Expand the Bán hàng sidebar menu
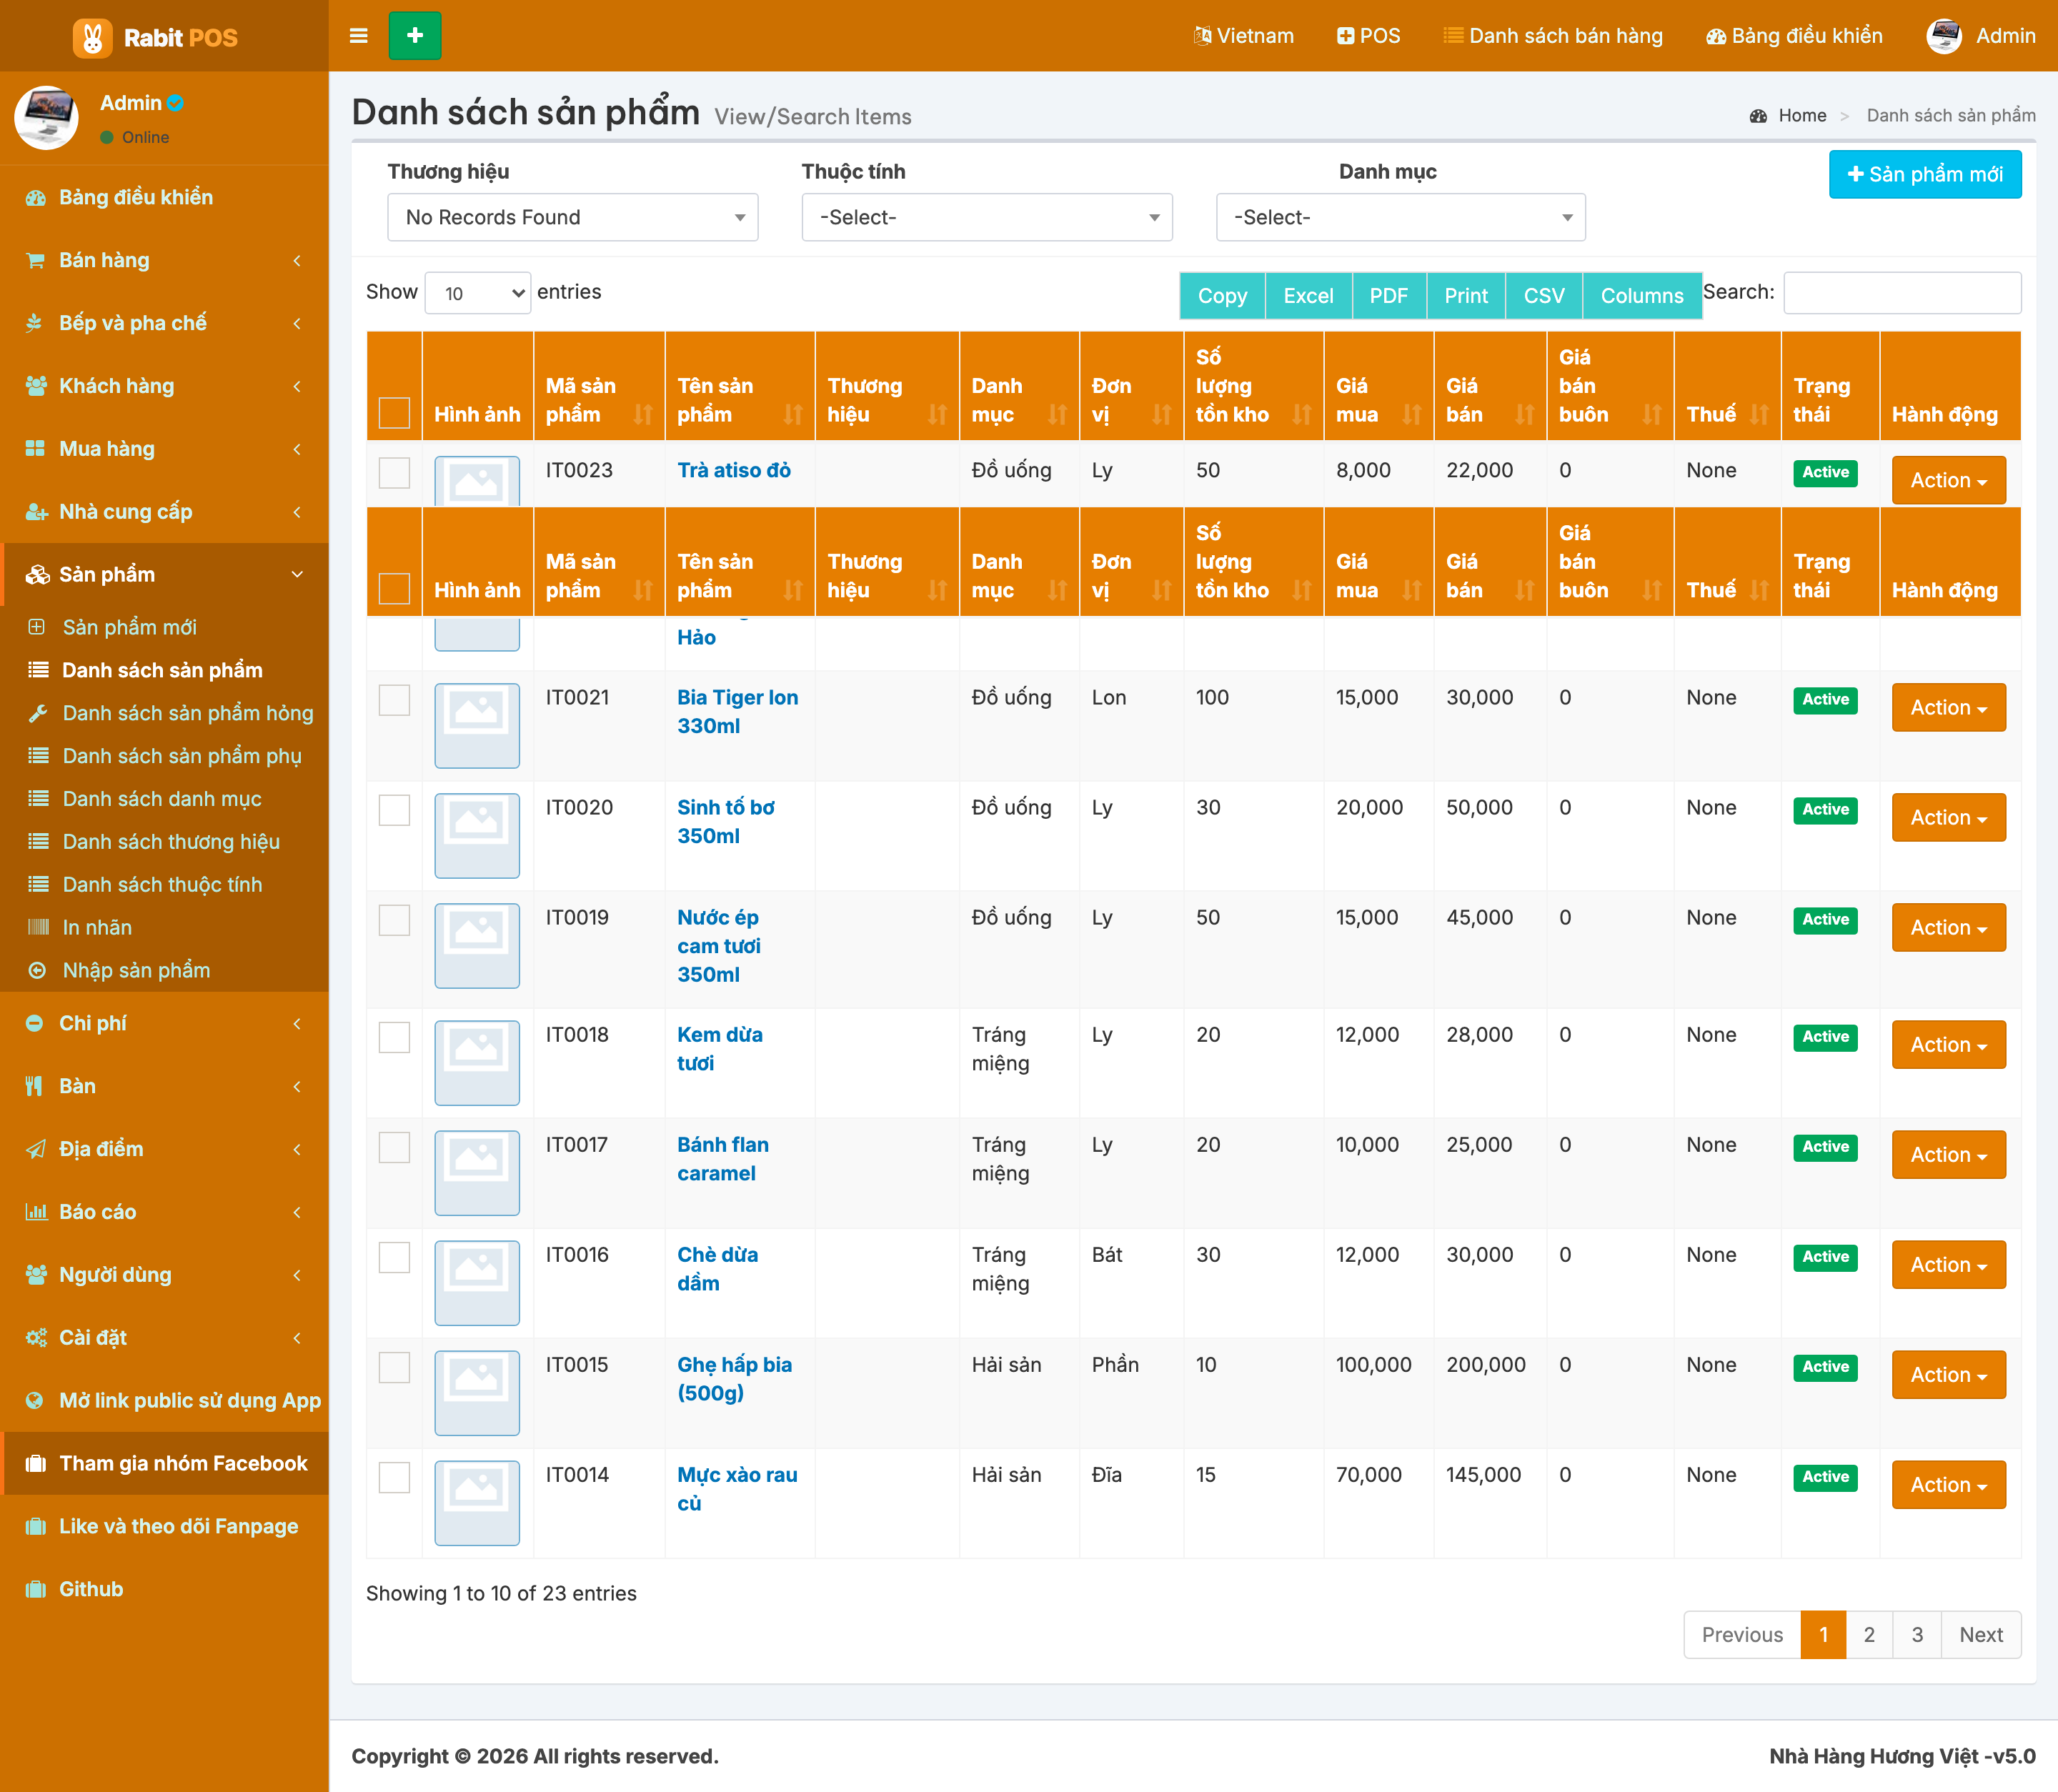The height and width of the screenshot is (1792, 2058). [x=164, y=260]
